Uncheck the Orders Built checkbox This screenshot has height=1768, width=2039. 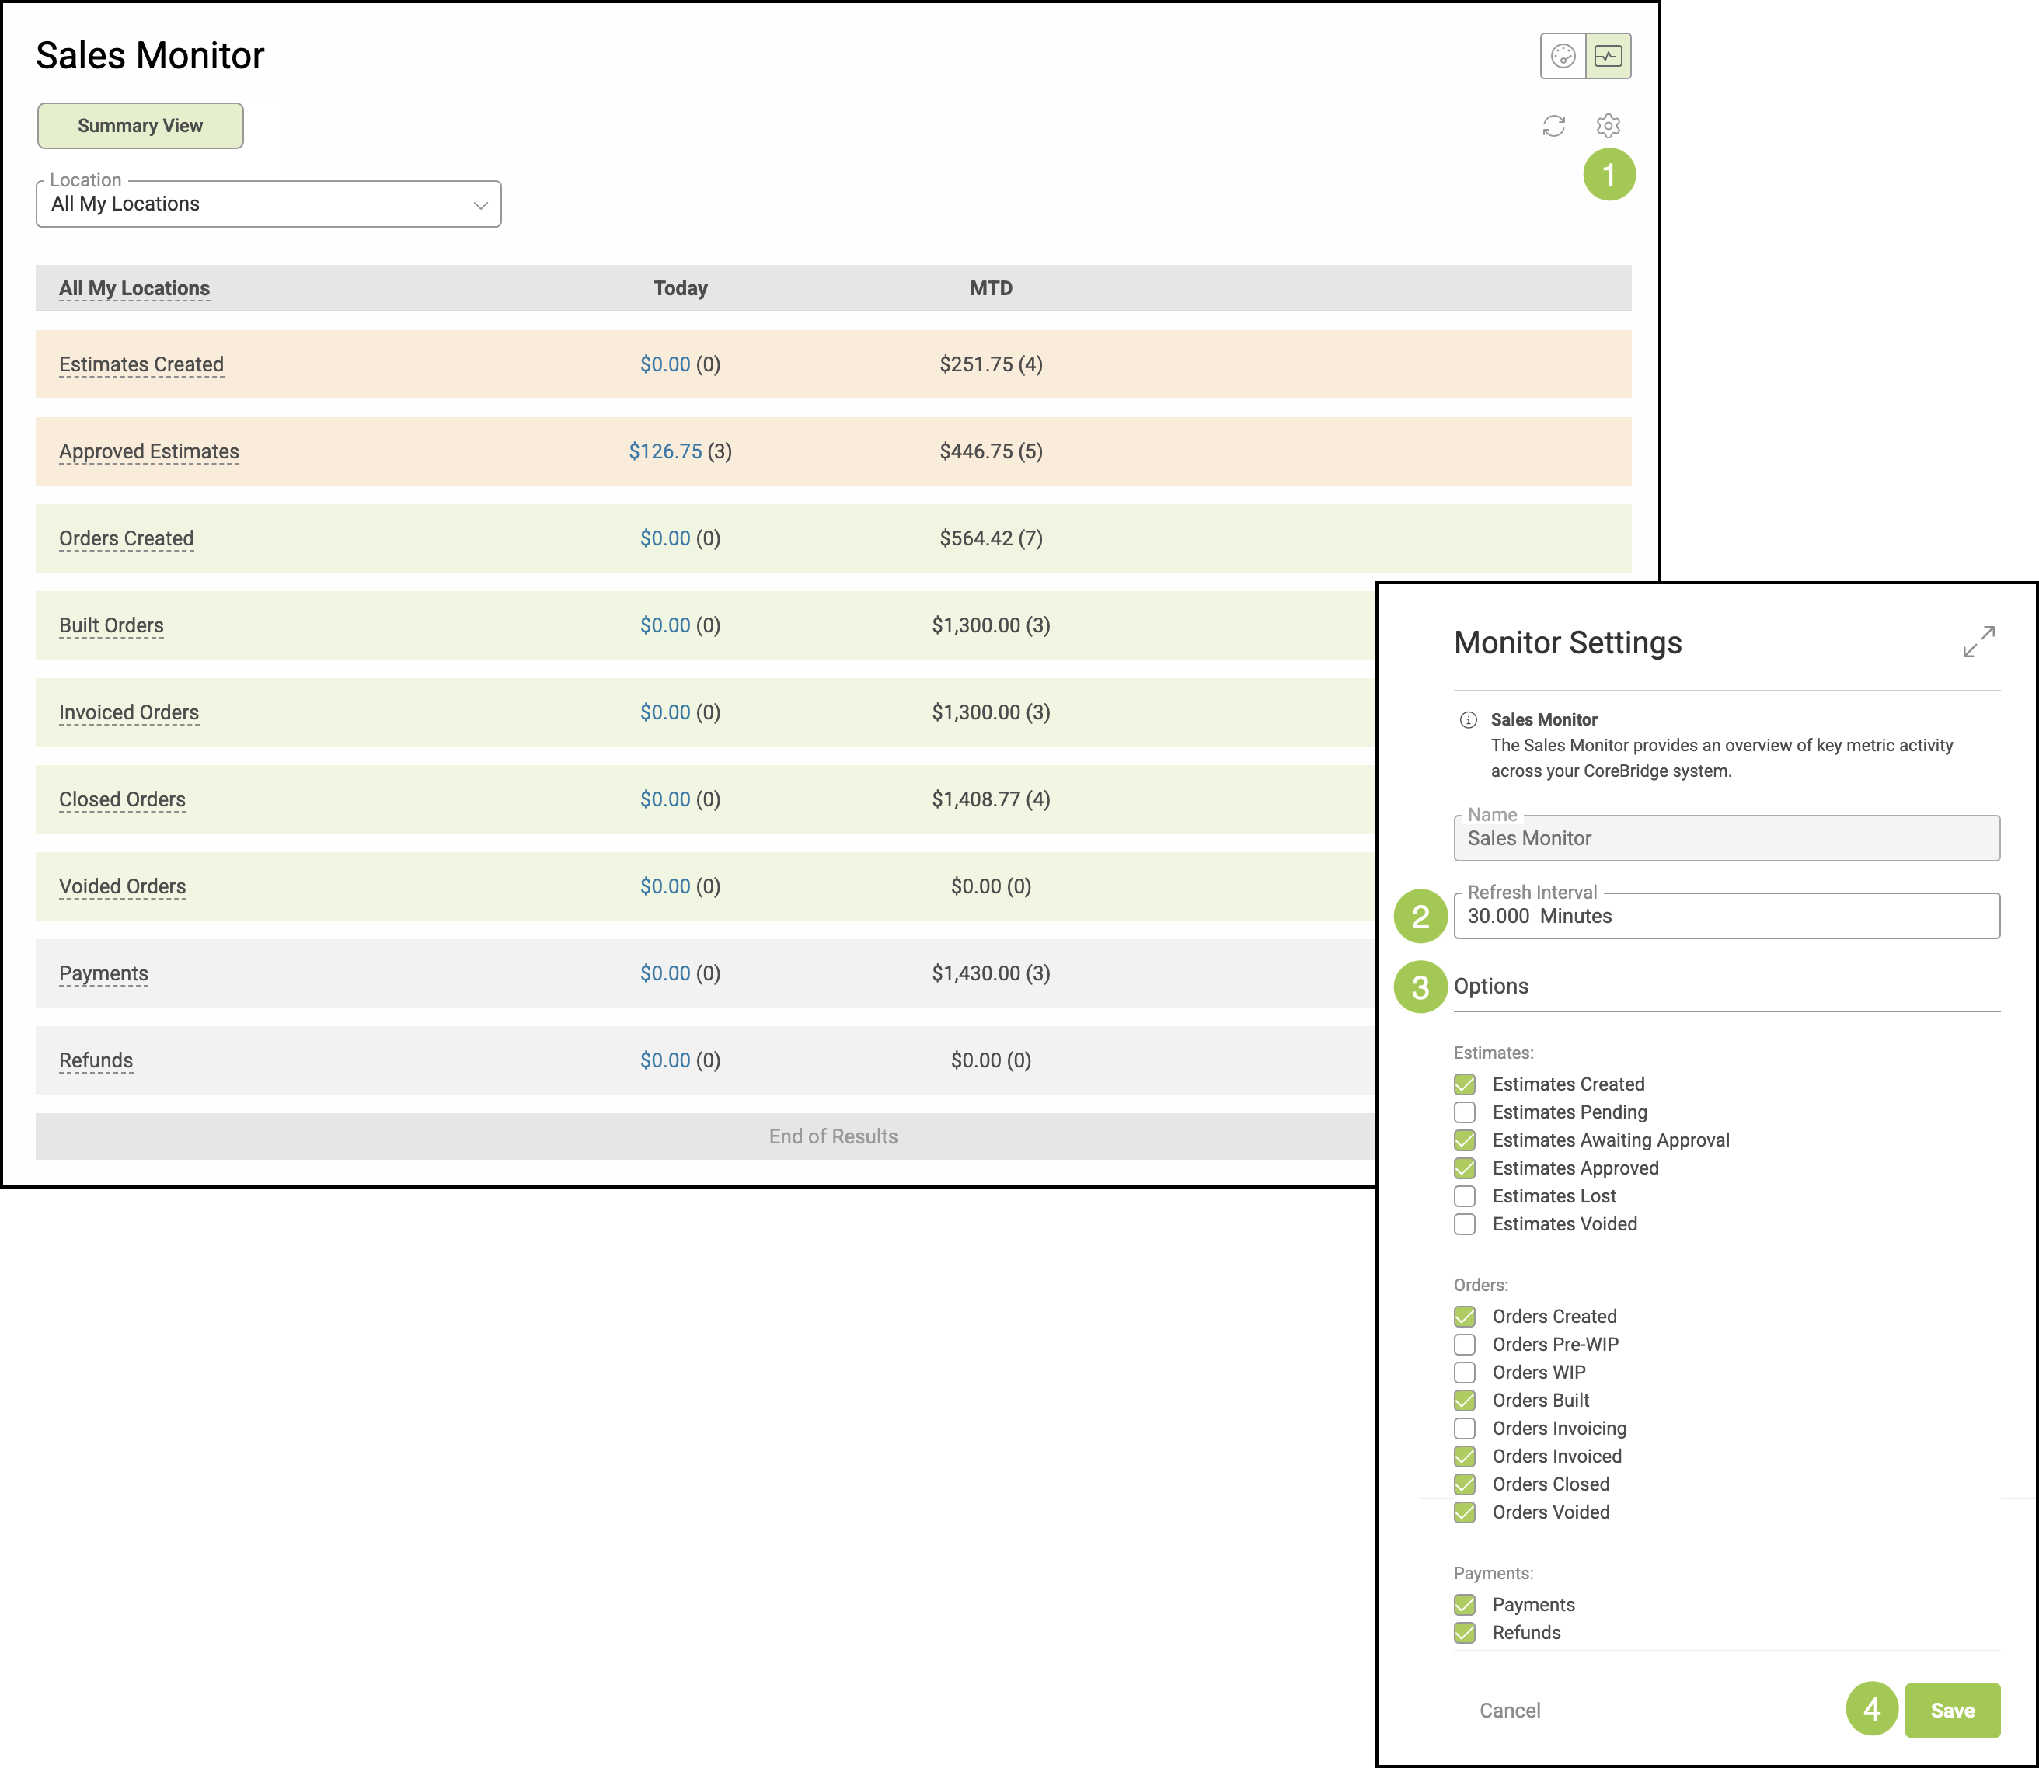click(1465, 1400)
